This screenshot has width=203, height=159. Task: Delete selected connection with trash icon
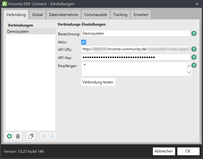[x=18, y=136]
